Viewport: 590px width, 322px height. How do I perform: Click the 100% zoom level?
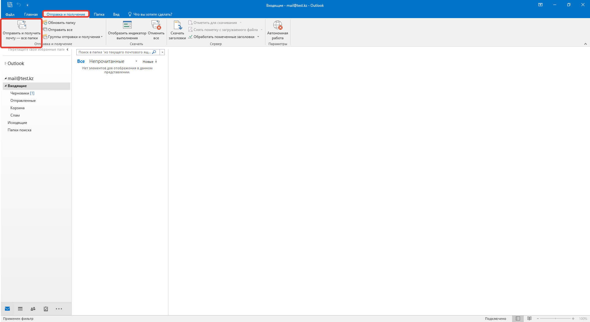pos(583,319)
